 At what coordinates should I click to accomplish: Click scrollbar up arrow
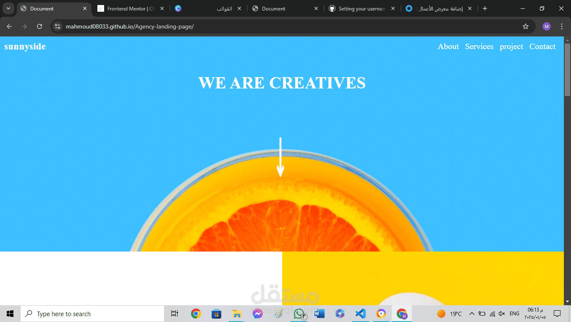(567, 40)
